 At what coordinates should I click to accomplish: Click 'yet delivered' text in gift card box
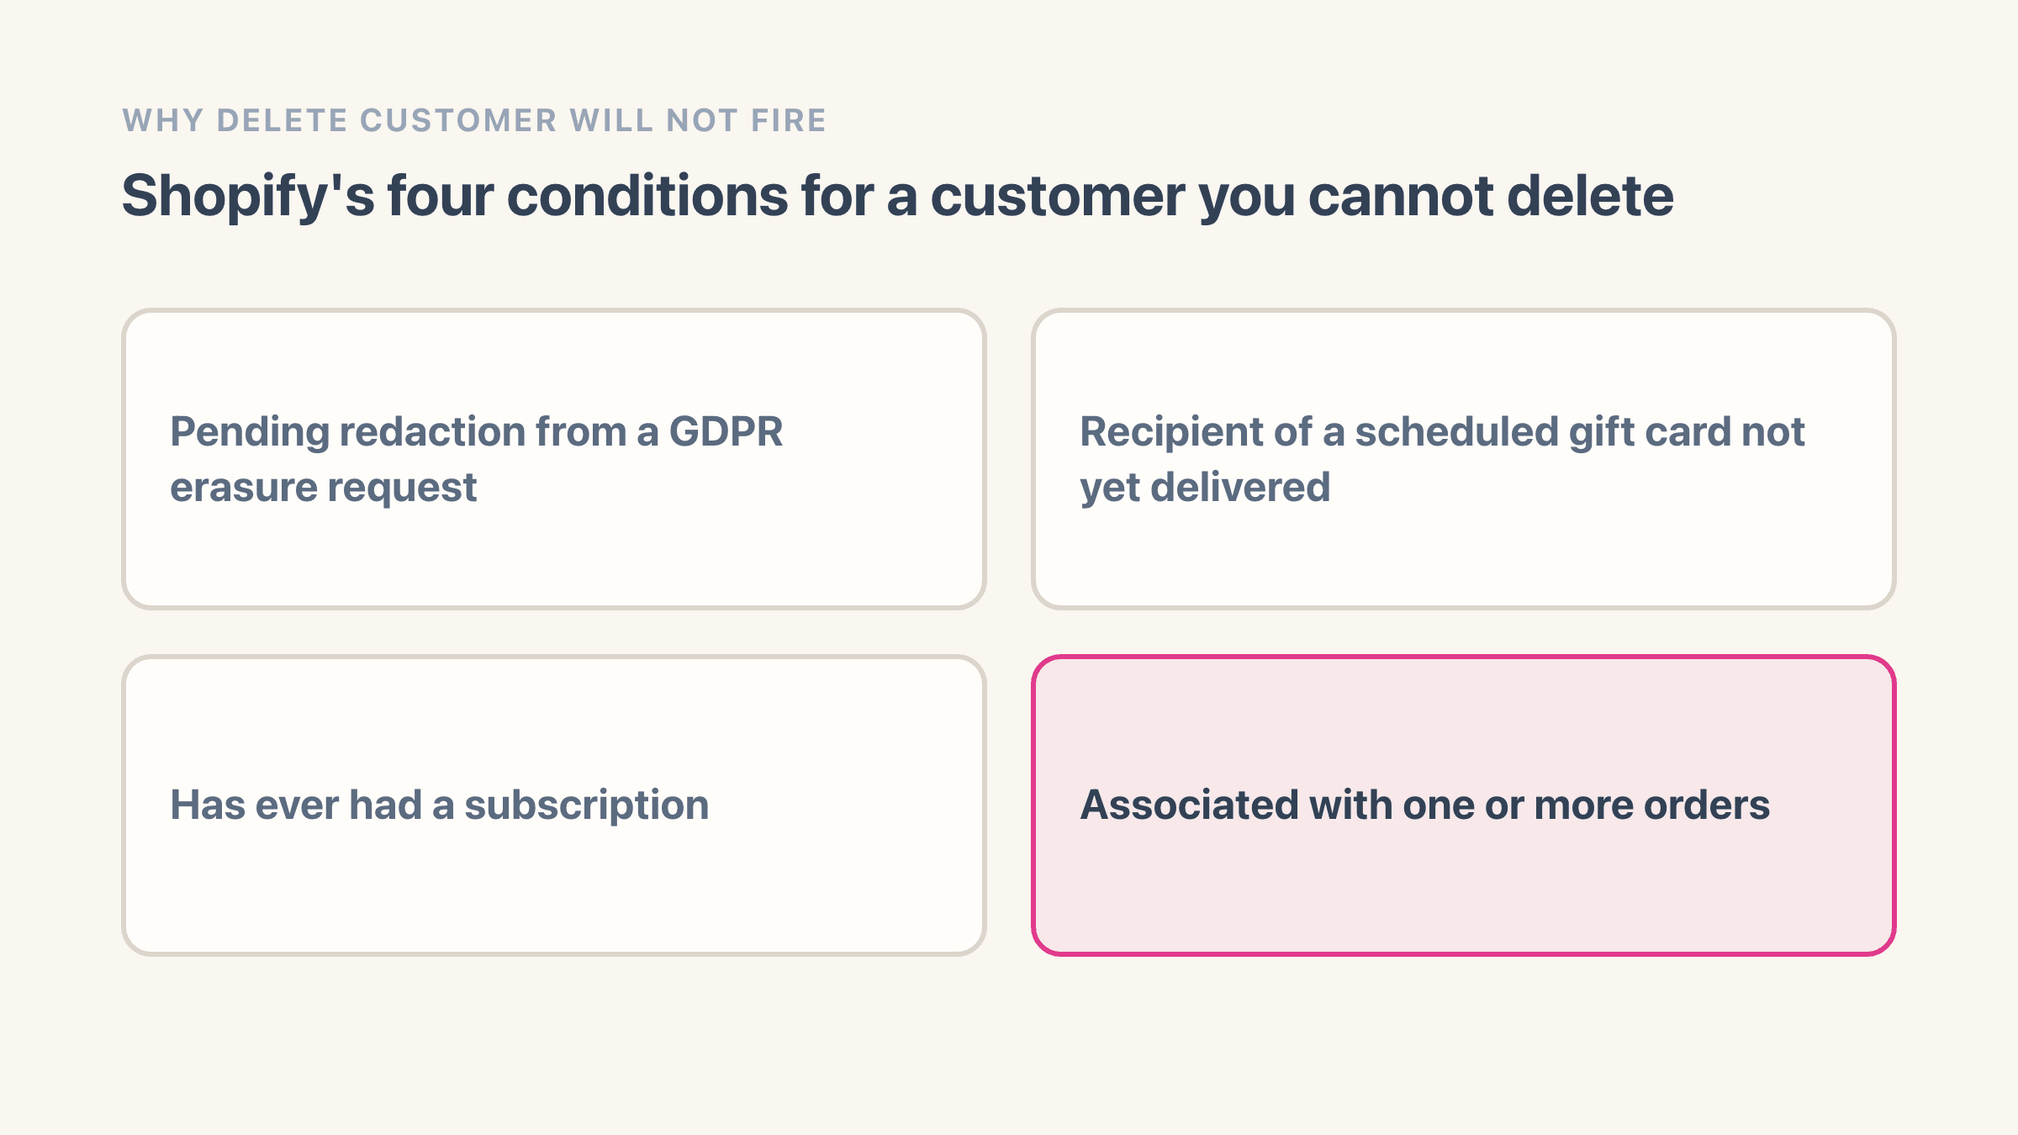click(1205, 488)
